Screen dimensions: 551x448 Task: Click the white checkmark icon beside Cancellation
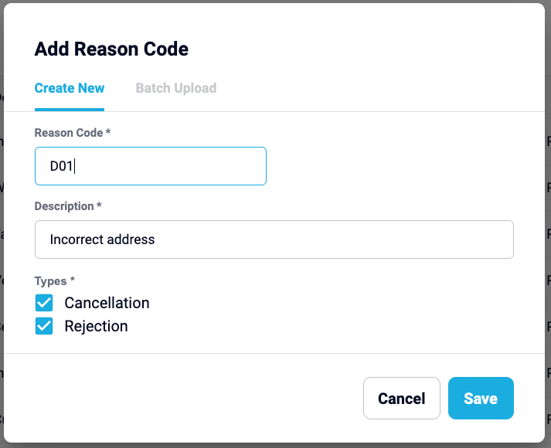point(44,303)
